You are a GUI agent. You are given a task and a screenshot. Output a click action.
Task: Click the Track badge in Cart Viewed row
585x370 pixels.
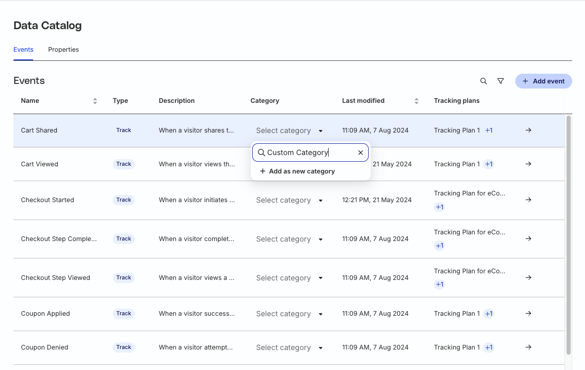coord(124,164)
